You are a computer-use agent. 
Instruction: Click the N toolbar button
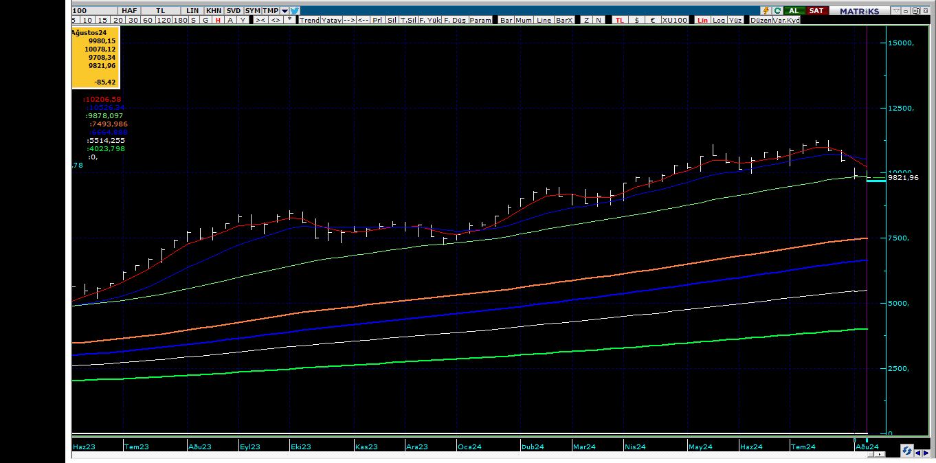[599, 21]
